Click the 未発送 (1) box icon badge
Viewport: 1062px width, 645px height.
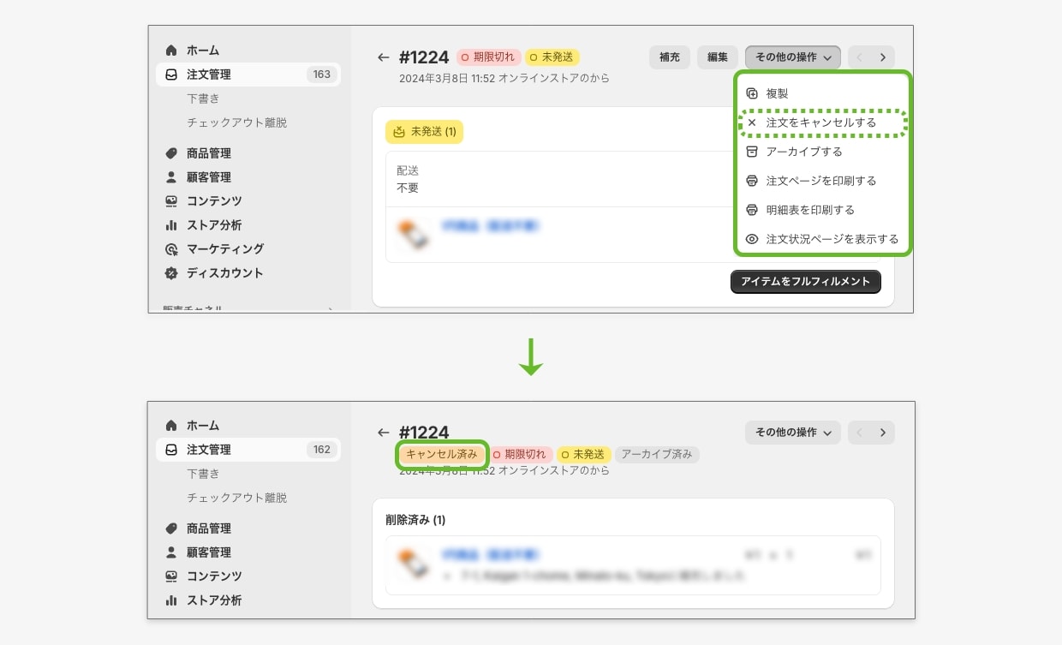pos(424,132)
